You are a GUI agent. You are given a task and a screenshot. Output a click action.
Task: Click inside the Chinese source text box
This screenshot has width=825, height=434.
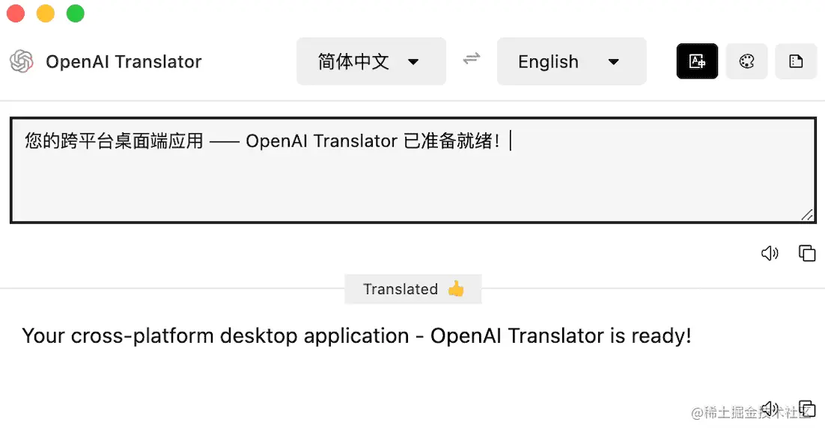(x=413, y=171)
